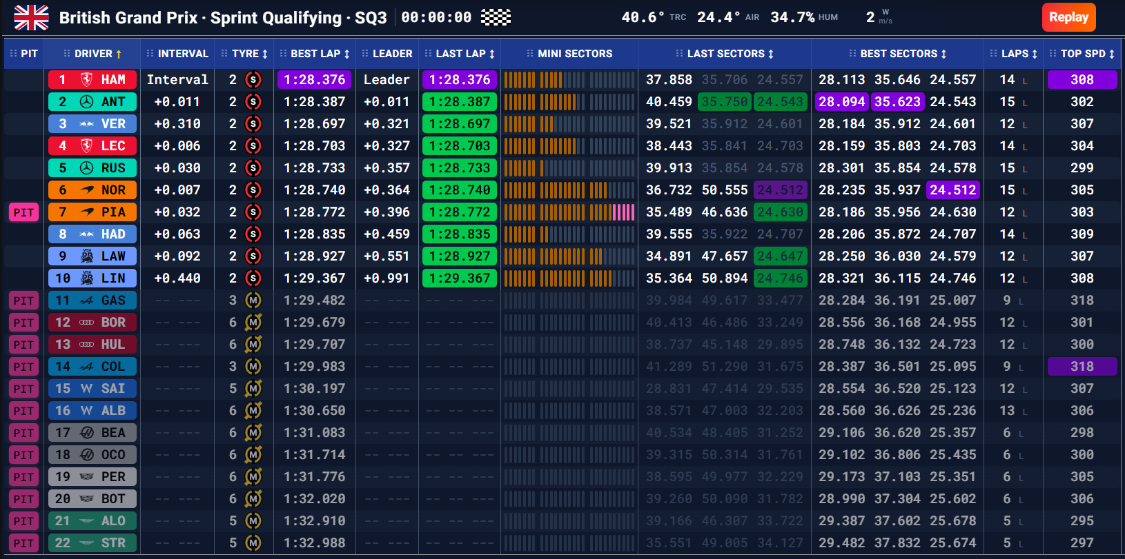Click the orange Replay button
The height and width of the screenshot is (559, 1125).
tap(1068, 17)
